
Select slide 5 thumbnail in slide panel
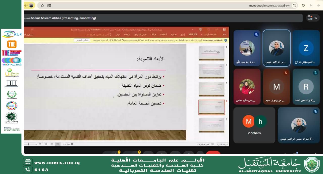(211, 125)
